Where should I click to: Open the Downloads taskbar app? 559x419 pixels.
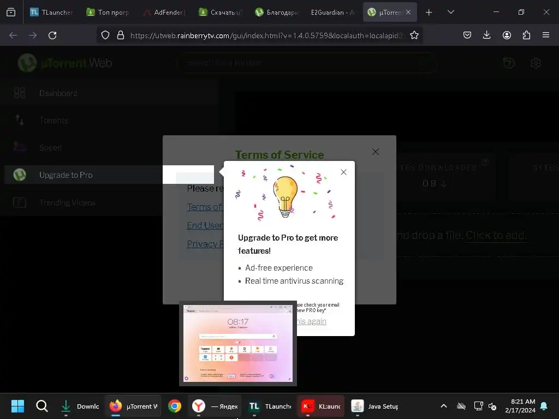[80, 406]
